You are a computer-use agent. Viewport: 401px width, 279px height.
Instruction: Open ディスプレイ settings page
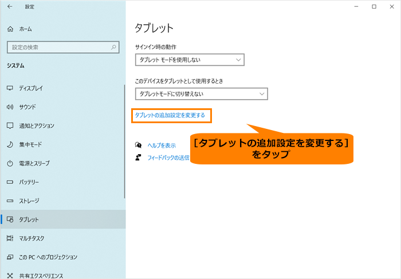tap(63, 88)
